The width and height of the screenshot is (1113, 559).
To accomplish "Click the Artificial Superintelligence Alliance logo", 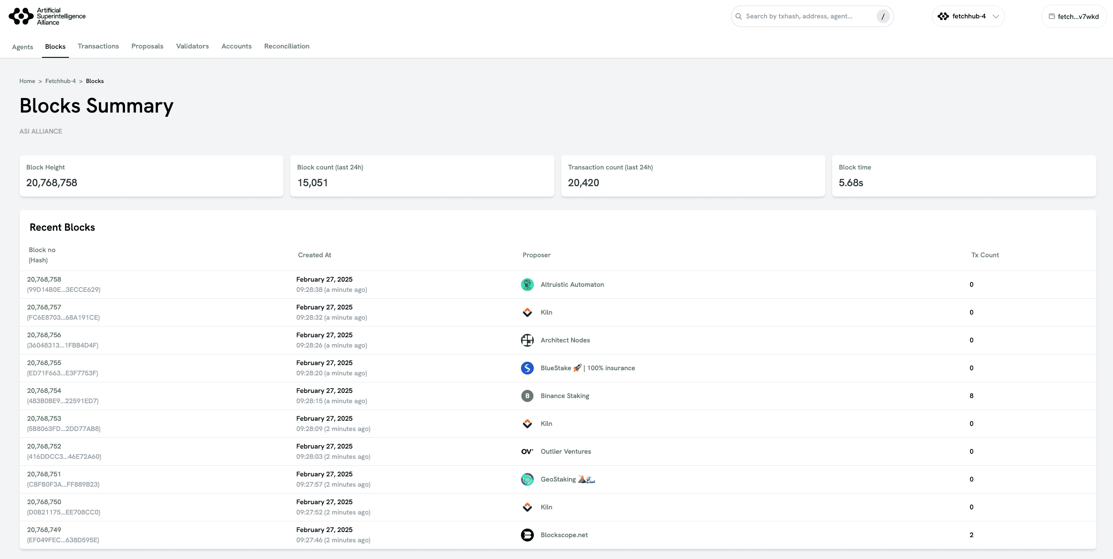I will [47, 16].
